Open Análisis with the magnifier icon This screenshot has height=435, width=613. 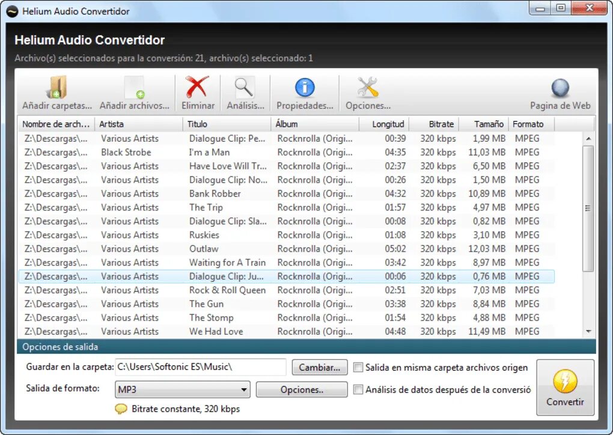tap(245, 87)
